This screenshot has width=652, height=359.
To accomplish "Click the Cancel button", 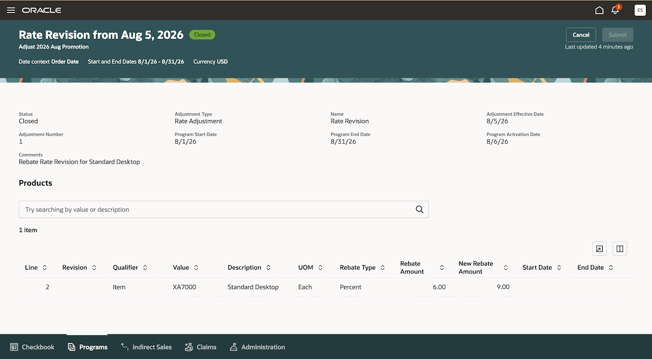I will pyautogui.click(x=581, y=35).
